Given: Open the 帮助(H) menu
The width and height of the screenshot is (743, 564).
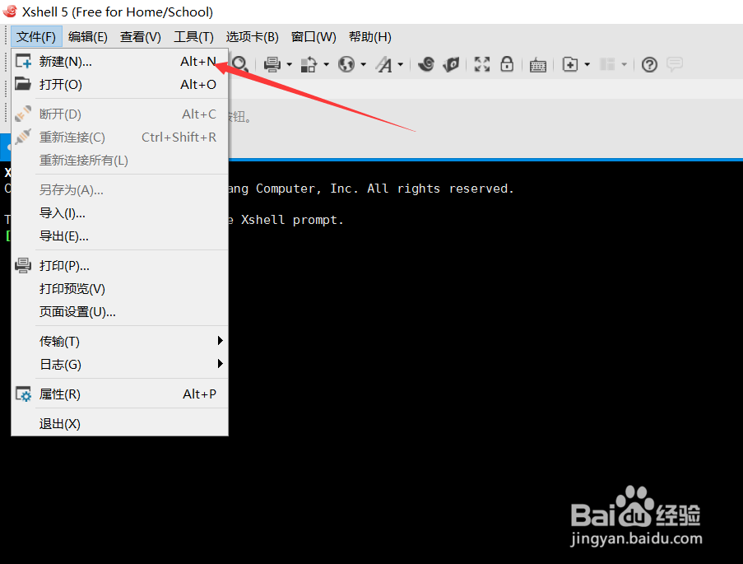Looking at the screenshot, I should pyautogui.click(x=369, y=36).
